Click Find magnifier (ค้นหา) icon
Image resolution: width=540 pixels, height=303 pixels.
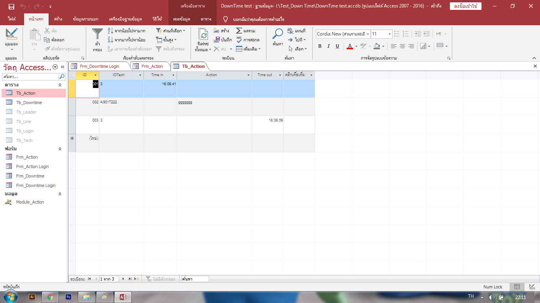(x=278, y=34)
